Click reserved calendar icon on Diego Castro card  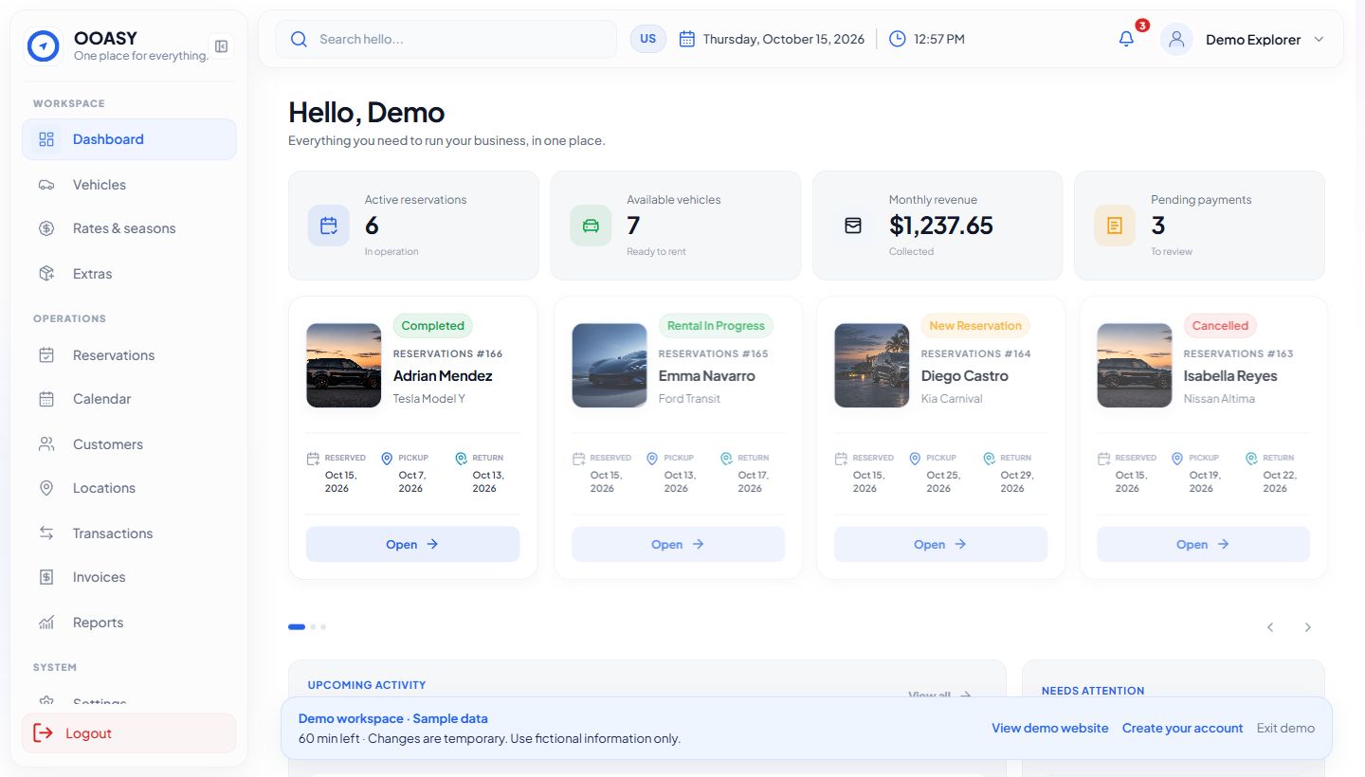(x=841, y=459)
